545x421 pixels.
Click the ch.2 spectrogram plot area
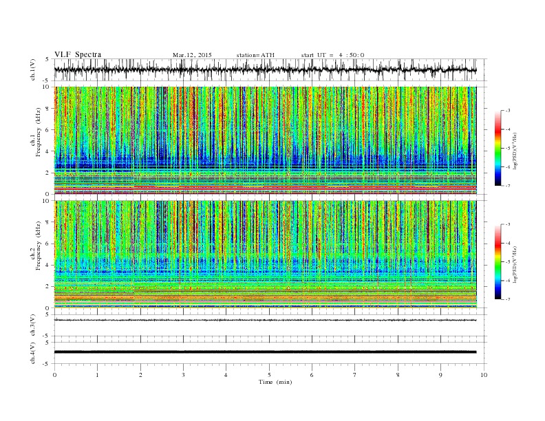pyautogui.click(x=265, y=254)
